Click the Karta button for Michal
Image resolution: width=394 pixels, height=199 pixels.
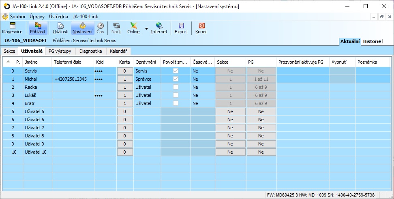[x=125, y=79]
